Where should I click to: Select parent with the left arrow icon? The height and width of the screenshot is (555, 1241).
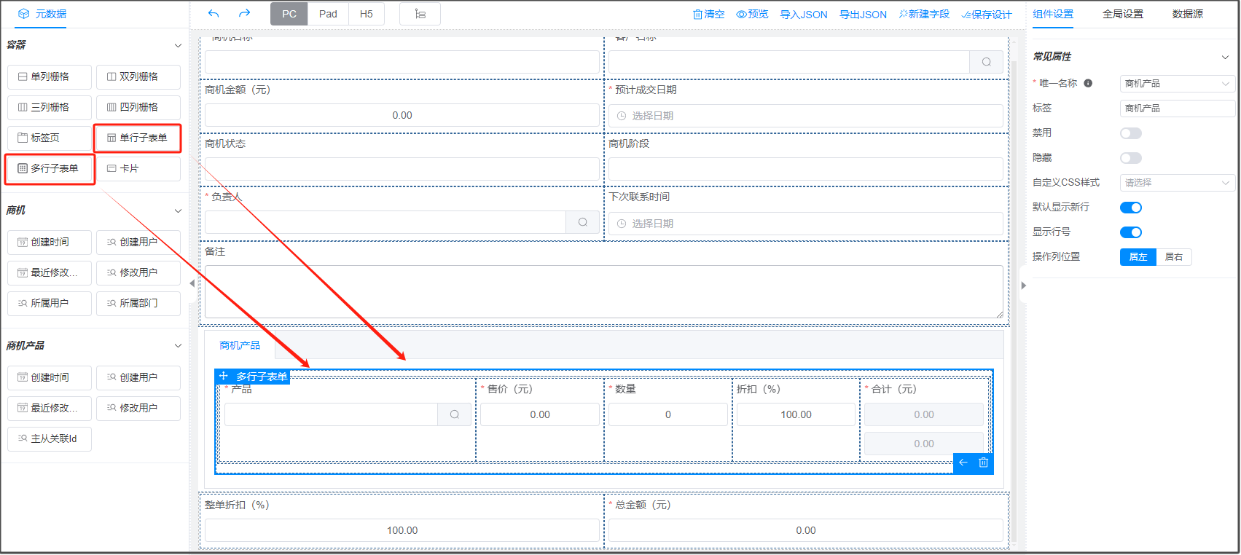tap(963, 462)
